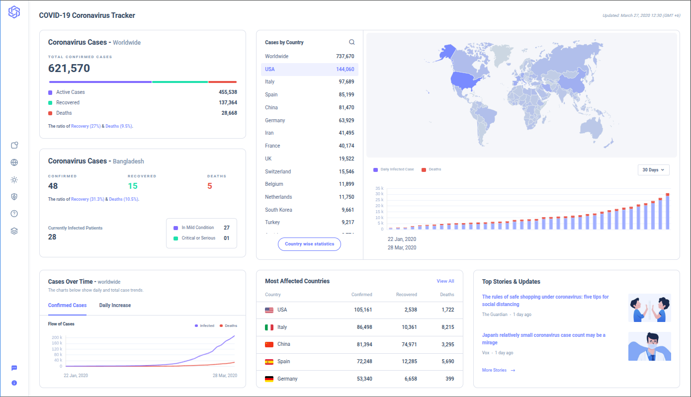Open the stacked layers icon in sidebar
Image resolution: width=691 pixels, height=397 pixels.
point(14,231)
